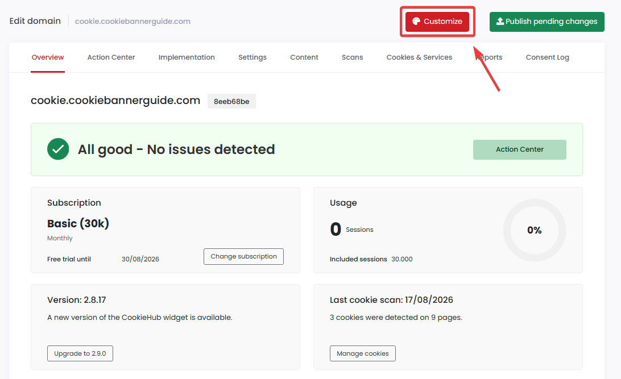
Task: Click the 0% usage progress ring
Action: pos(534,230)
